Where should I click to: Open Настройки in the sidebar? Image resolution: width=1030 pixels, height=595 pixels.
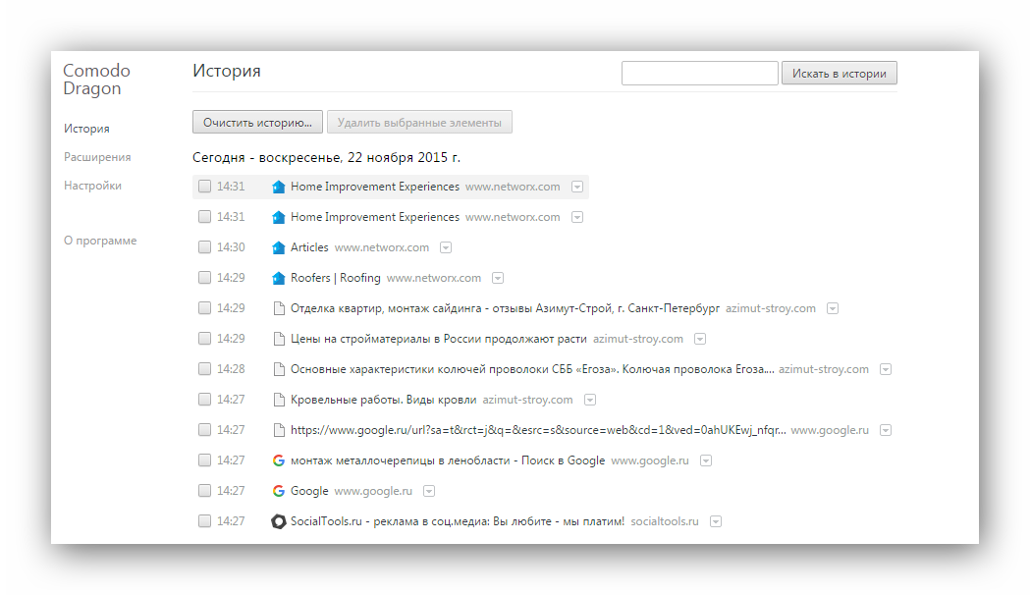(x=92, y=186)
